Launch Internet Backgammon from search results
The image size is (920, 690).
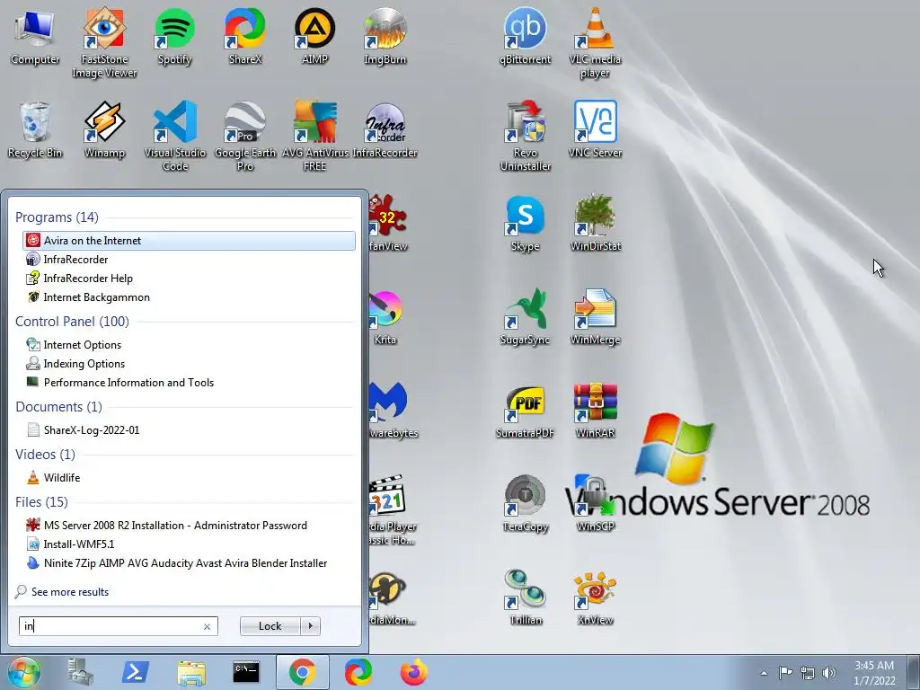point(189,297)
